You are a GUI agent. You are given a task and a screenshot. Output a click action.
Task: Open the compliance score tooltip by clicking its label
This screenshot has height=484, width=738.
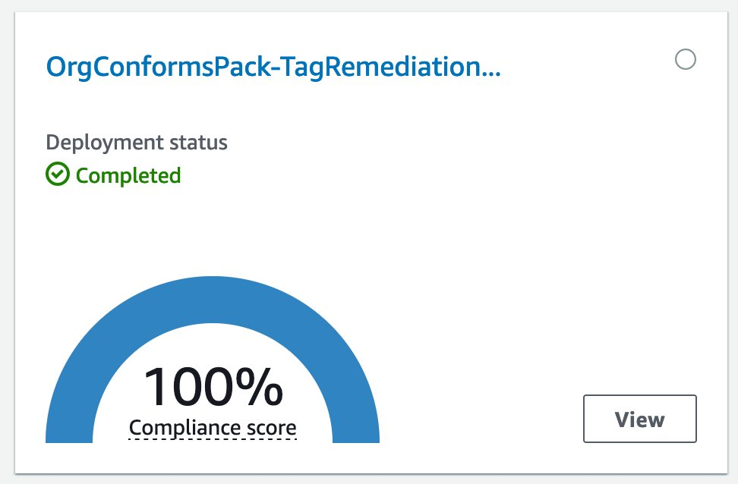click(213, 427)
